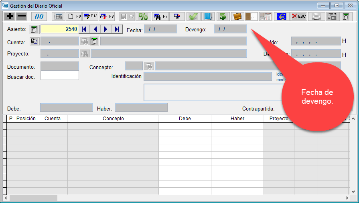Viewport: 359px width, 203px height.
Task: Click the minus remove toolbar button
Action: (x=21, y=16)
